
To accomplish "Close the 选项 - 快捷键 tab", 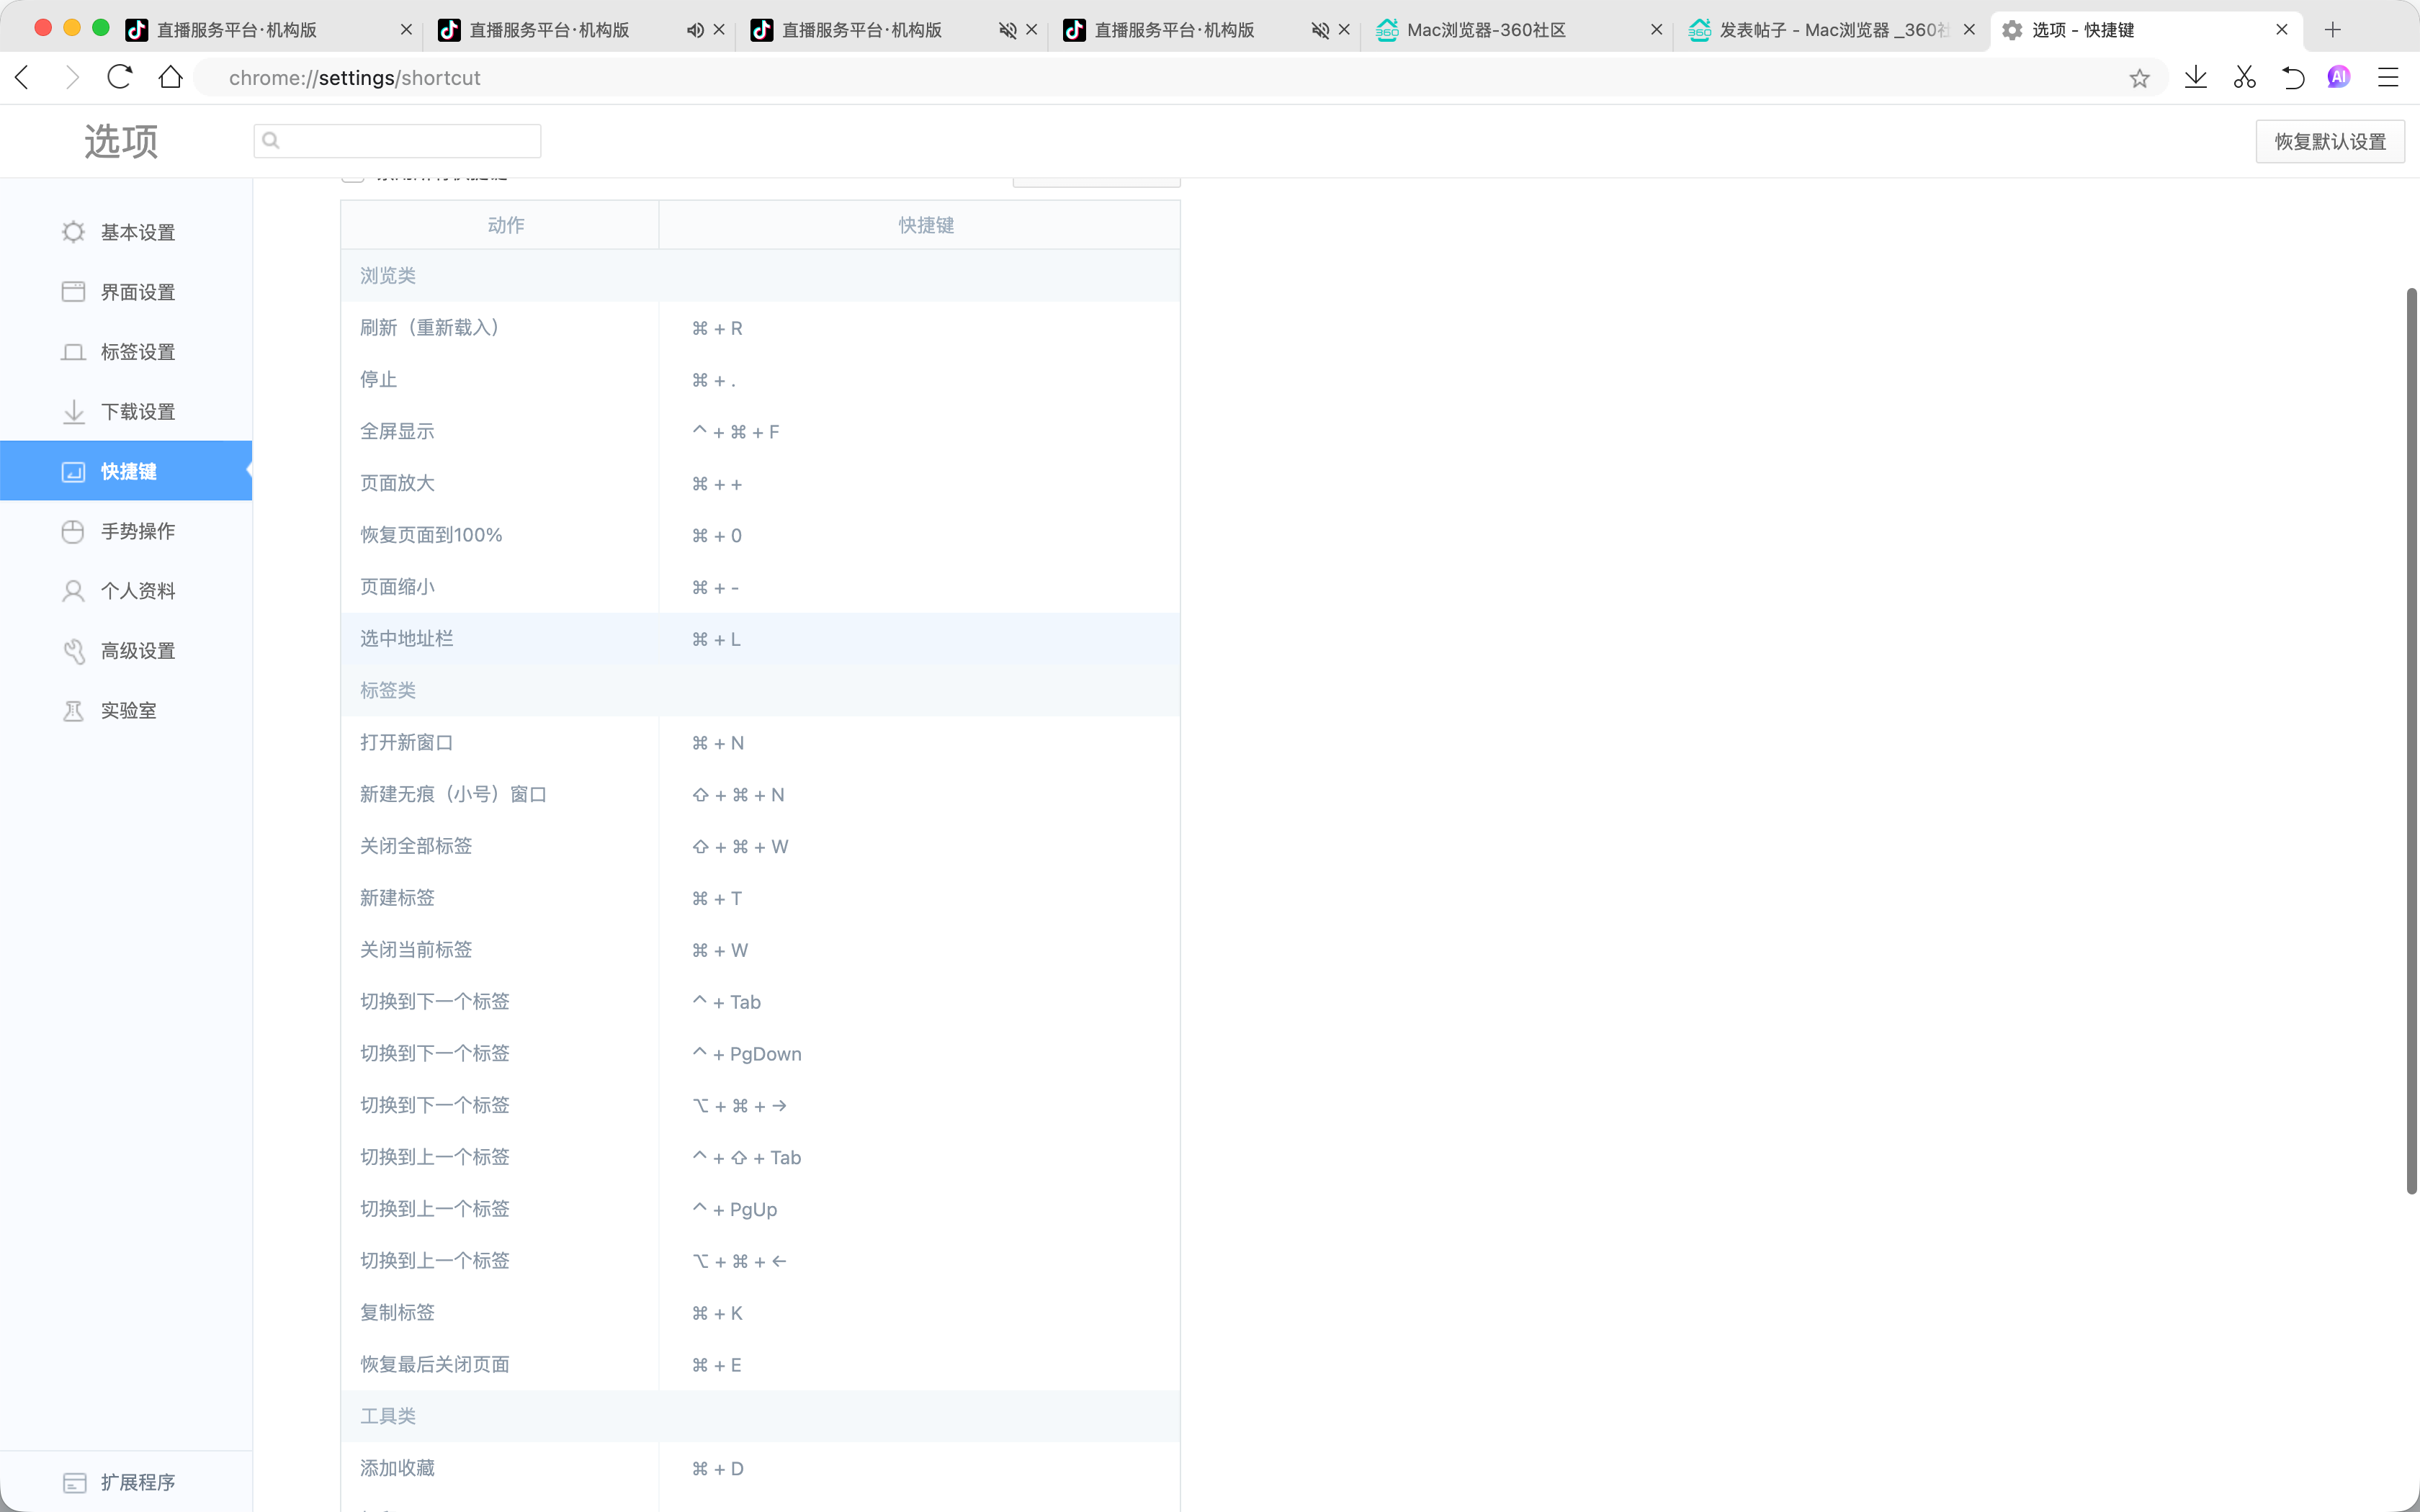I will 2282,30.
